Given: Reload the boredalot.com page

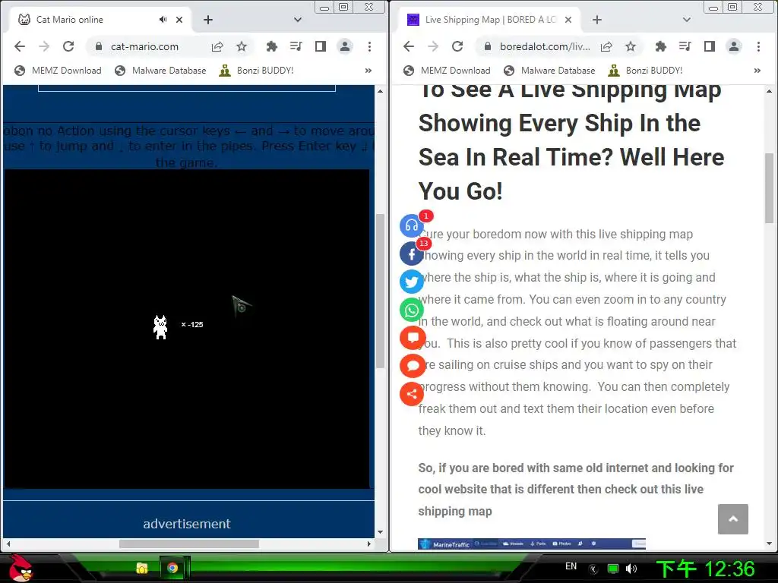Looking at the screenshot, I should 457,46.
